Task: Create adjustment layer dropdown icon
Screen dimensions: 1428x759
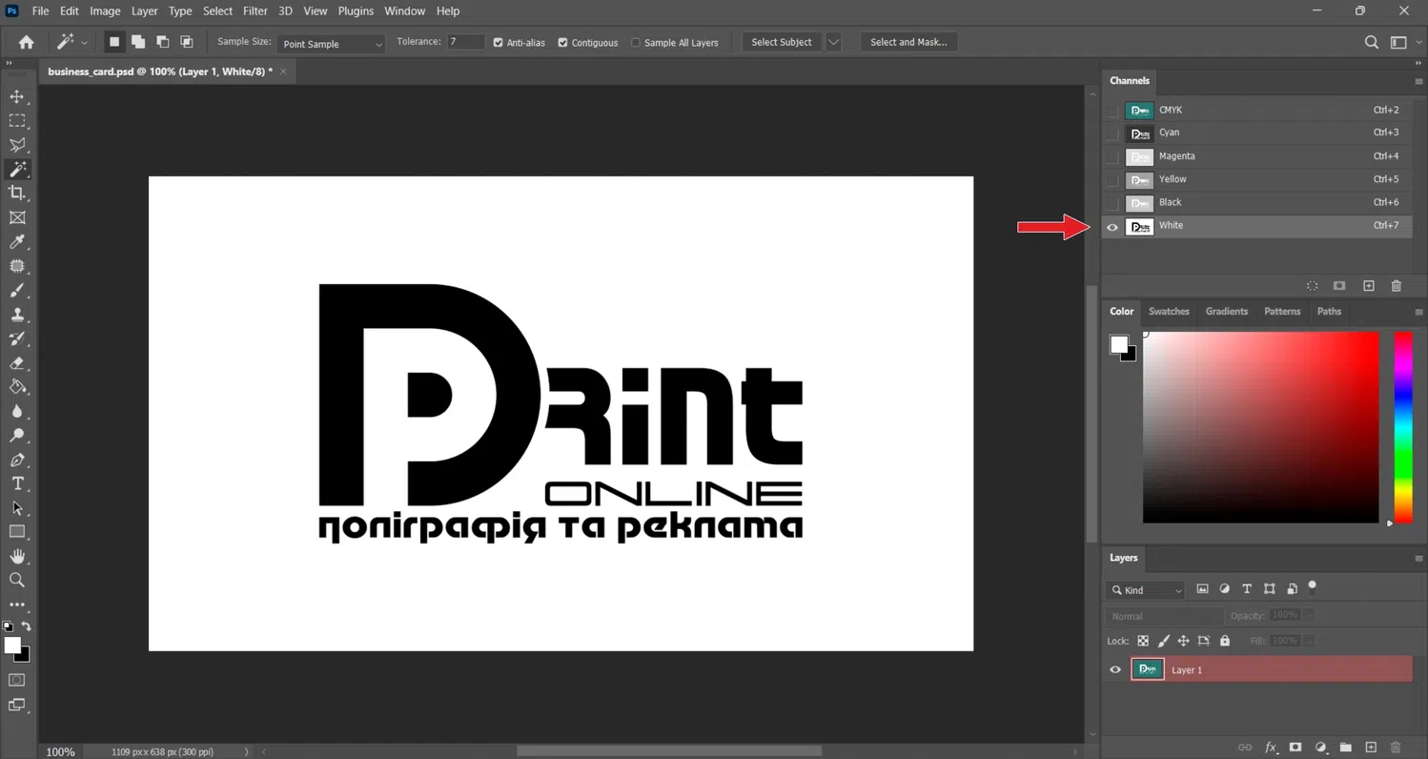Action: [1320, 748]
